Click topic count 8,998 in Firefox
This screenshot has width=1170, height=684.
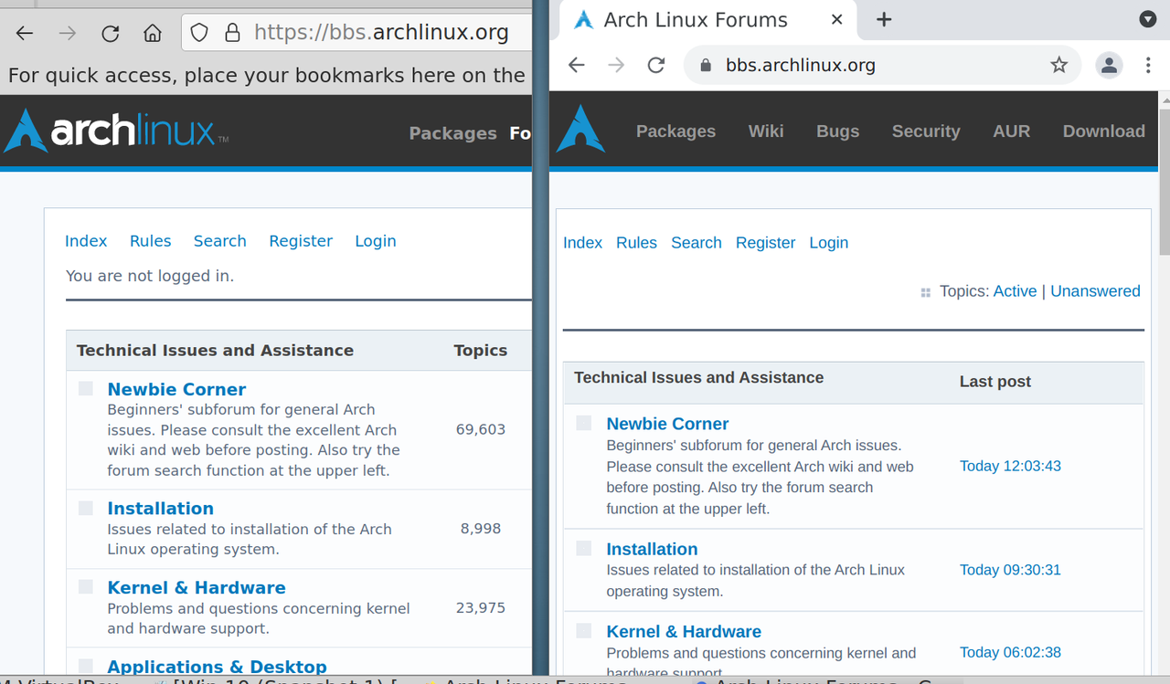tap(481, 529)
